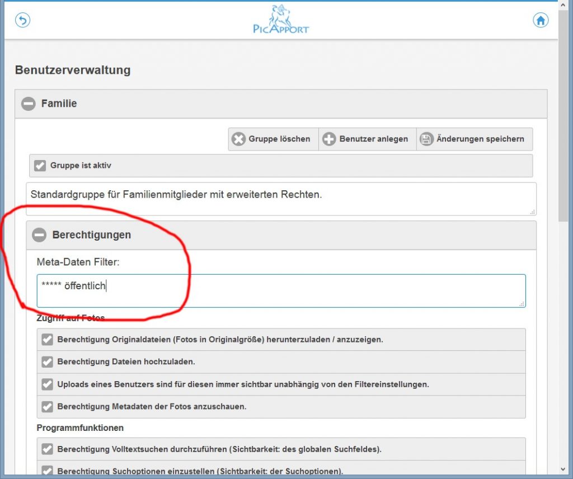Screen dimensions: 573x479
Task: Toggle Berechtigung Suchoptionen einzustellen checkbox
Action: point(48,471)
